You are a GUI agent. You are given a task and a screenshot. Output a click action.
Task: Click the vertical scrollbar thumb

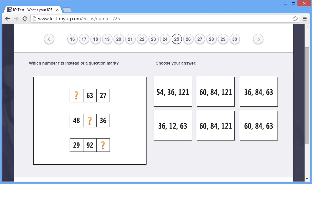click(307, 96)
